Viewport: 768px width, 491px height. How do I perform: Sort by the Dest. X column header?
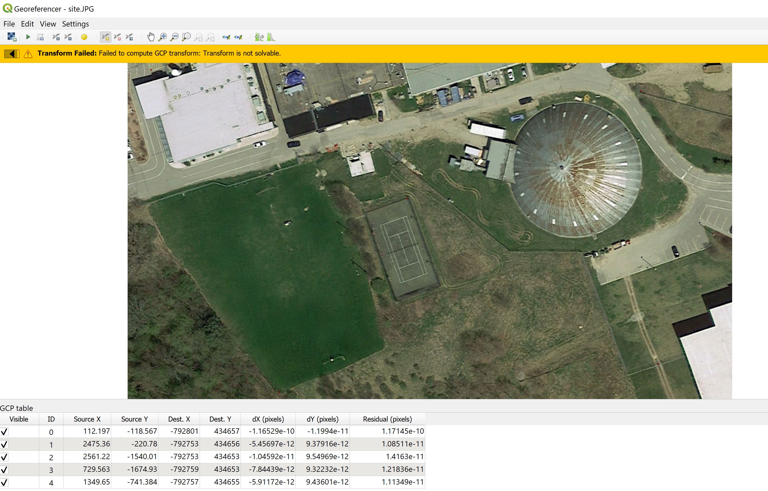pos(179,419)
